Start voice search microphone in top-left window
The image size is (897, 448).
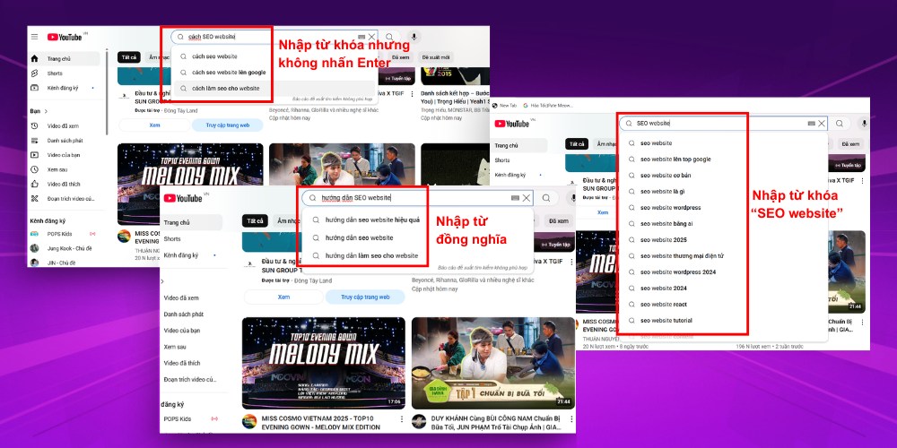click(414, 37)
